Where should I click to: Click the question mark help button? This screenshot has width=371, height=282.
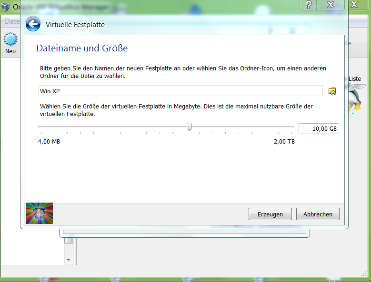coord(308,4)
